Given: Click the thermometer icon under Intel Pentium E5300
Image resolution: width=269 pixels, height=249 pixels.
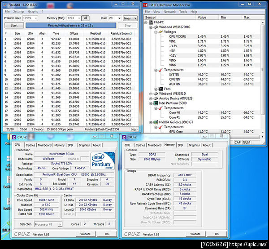Looking at the screenshot, I should tap(161, 108).
